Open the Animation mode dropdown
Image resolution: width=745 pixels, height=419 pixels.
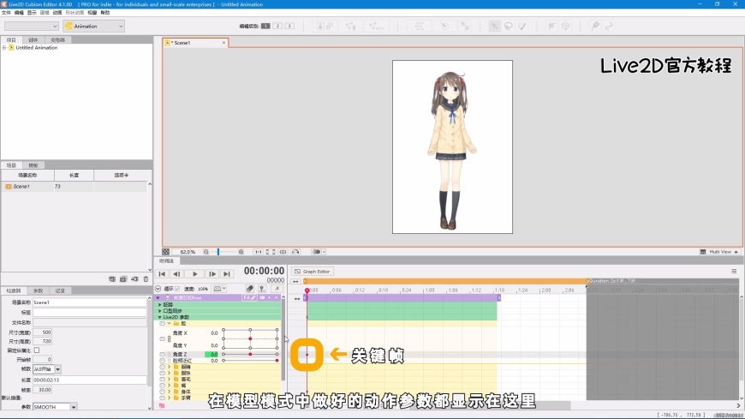(94, 27)
